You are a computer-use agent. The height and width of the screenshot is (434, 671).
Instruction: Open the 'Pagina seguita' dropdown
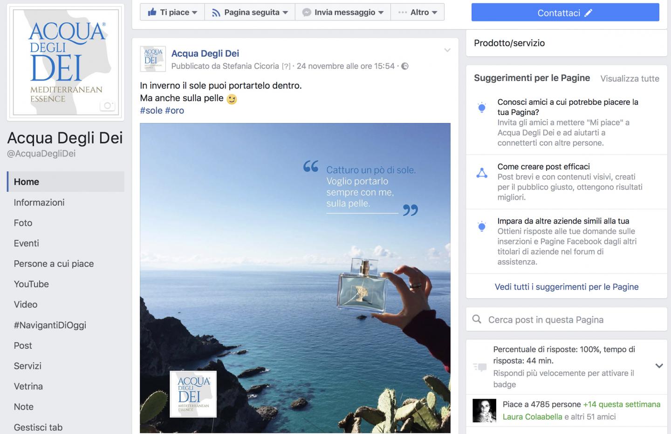click(250, 12)
